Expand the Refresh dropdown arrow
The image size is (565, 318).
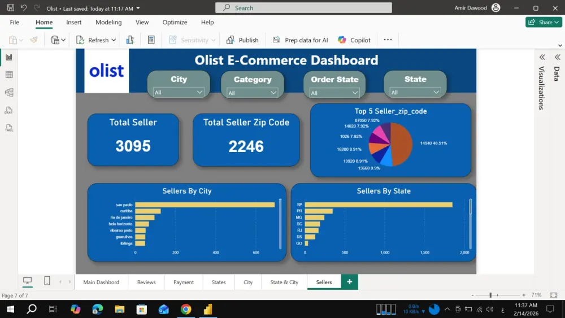[114, 40]
